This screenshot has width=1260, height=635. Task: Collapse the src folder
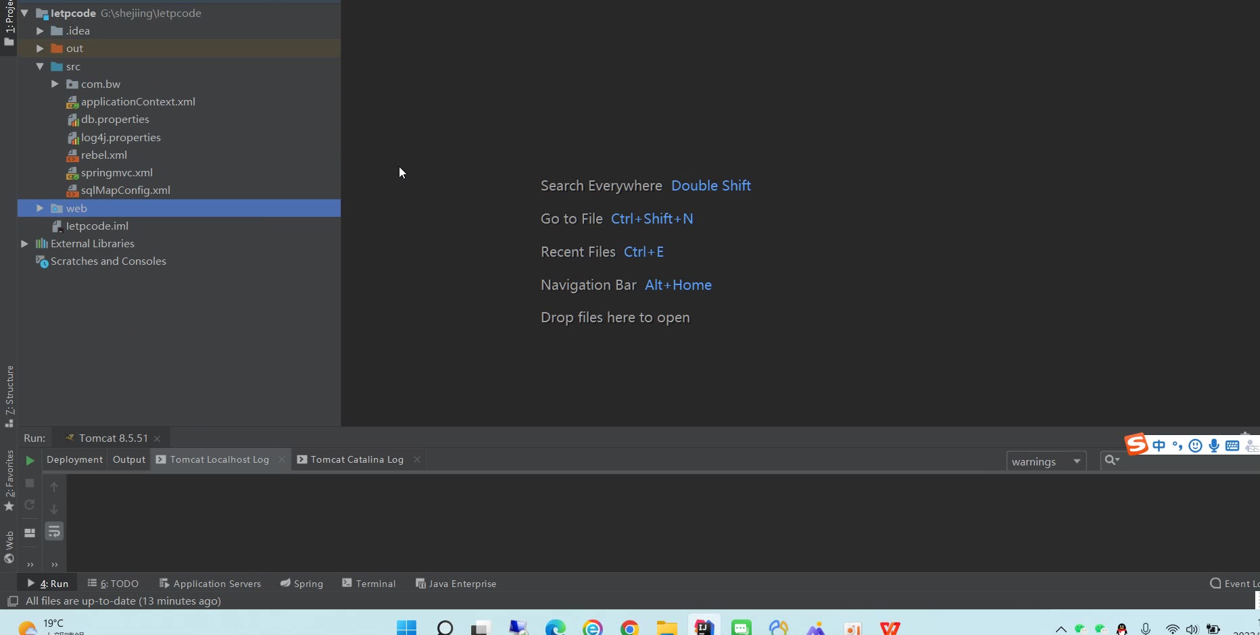pos(40,66)
